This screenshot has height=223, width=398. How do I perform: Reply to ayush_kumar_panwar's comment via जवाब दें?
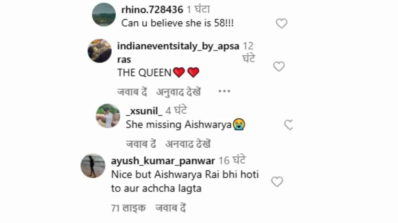tap(171, 208)
